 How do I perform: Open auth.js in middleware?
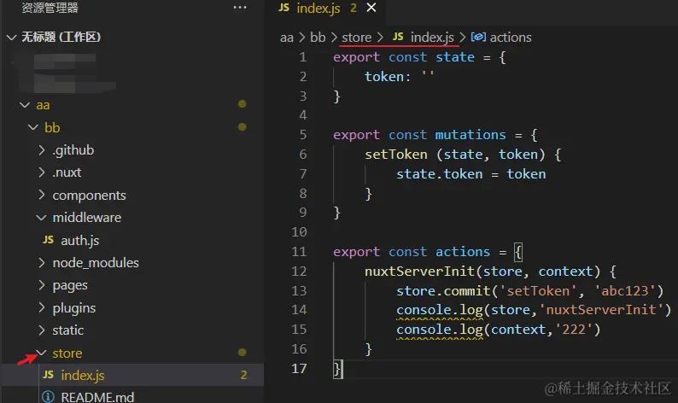pyautogui.click(x=79, y=241)
